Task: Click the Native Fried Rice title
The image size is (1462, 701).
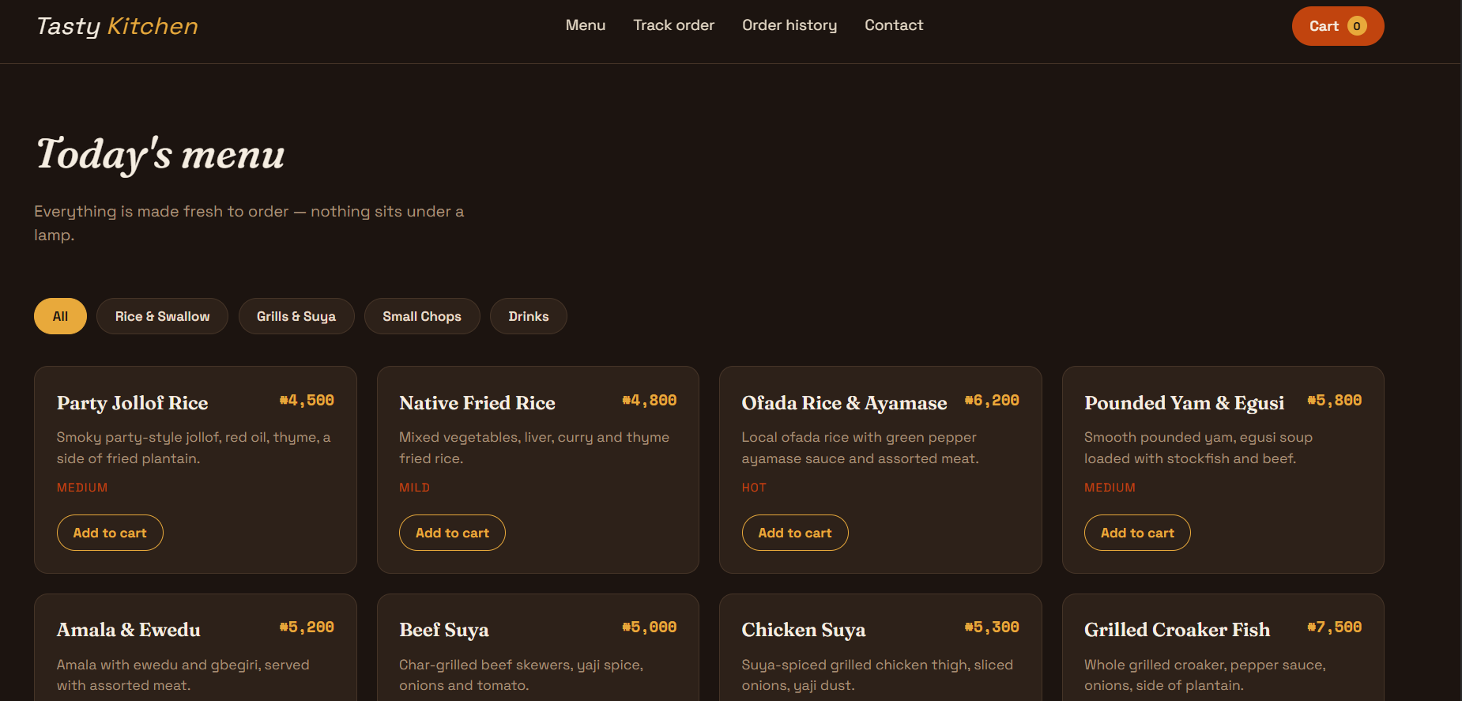Action: tap(477, 403)
